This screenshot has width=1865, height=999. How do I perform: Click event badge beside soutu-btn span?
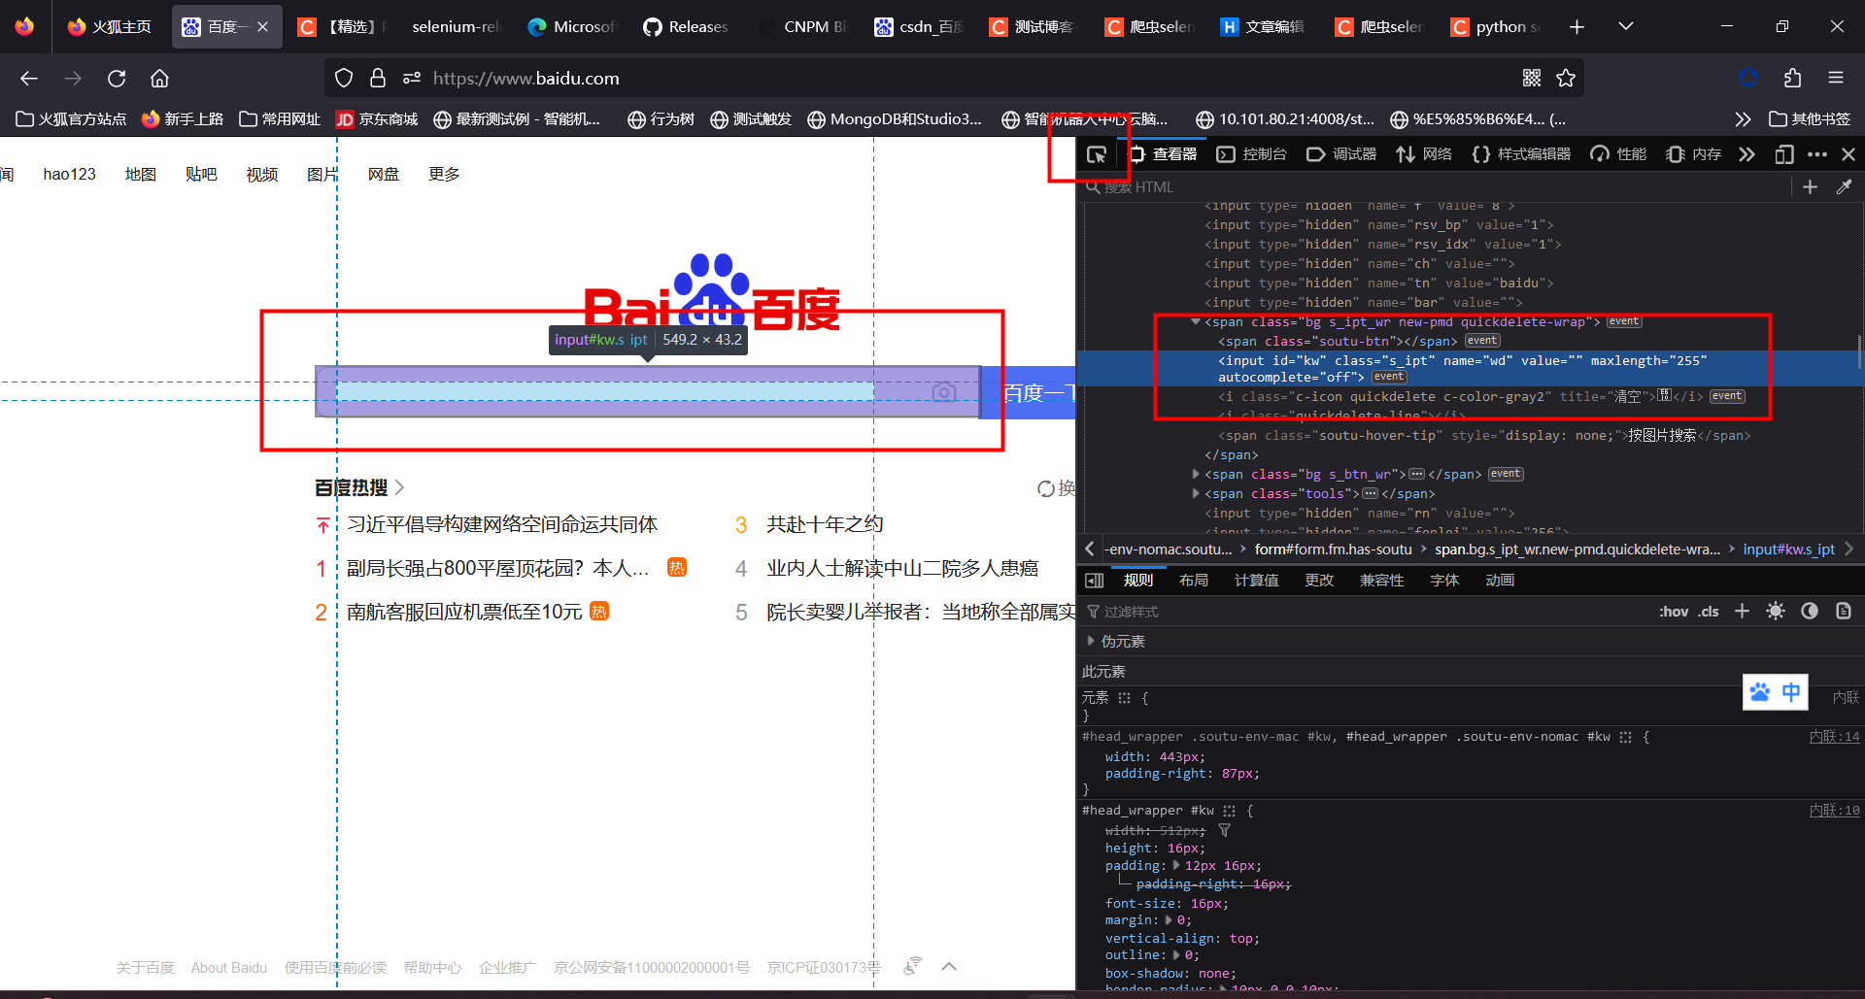1482,341
